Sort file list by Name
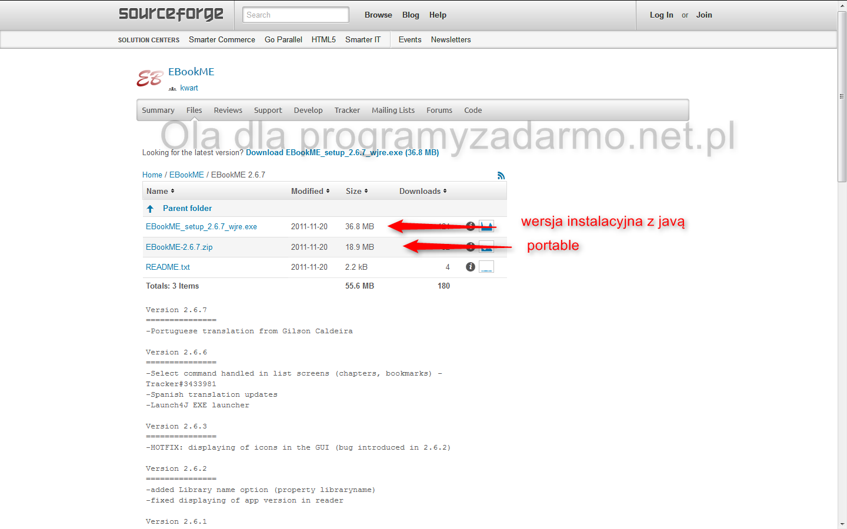The width and height of the screenshot is (847, 529). click(x=160, y=191)
